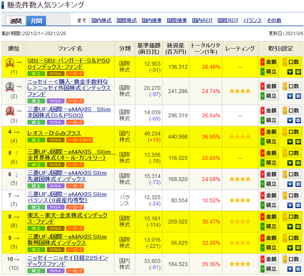Screen dimensions: 304x276
Task: Click the plus icon in ニッセイ外国株式 row
Action: click(290, 96)
